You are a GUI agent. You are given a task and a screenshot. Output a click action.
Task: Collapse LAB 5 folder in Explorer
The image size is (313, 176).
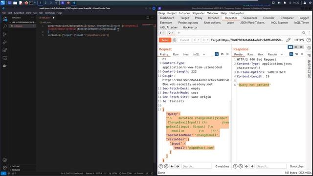(22, 22)
